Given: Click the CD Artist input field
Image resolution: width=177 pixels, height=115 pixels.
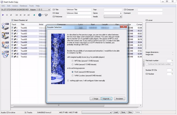Looking at the screenshot, I should (79, 13).
